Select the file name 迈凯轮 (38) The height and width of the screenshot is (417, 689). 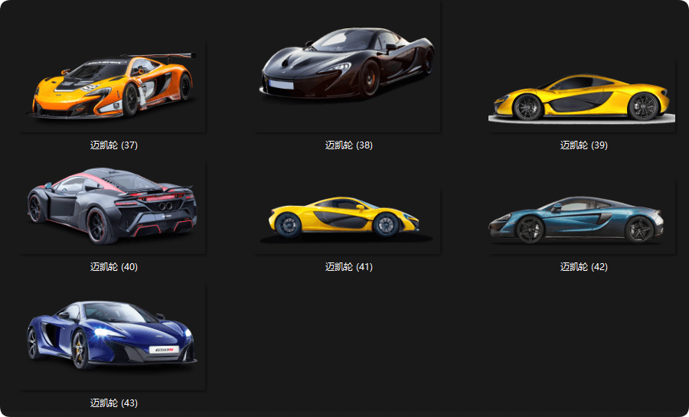348,145
